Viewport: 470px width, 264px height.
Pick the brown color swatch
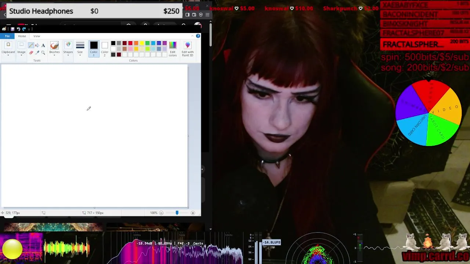(x=125, y=49)
